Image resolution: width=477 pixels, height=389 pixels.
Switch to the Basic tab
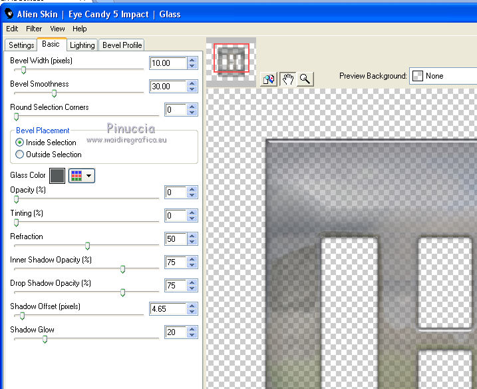point(51,44)
